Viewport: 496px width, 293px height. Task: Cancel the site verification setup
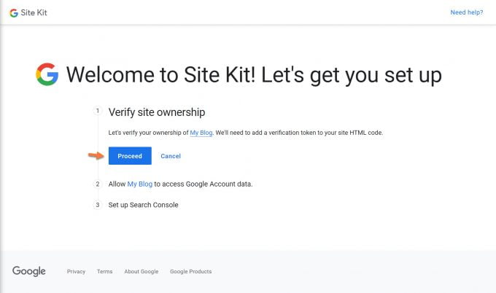pyautogui.click(x=171, y=156)
